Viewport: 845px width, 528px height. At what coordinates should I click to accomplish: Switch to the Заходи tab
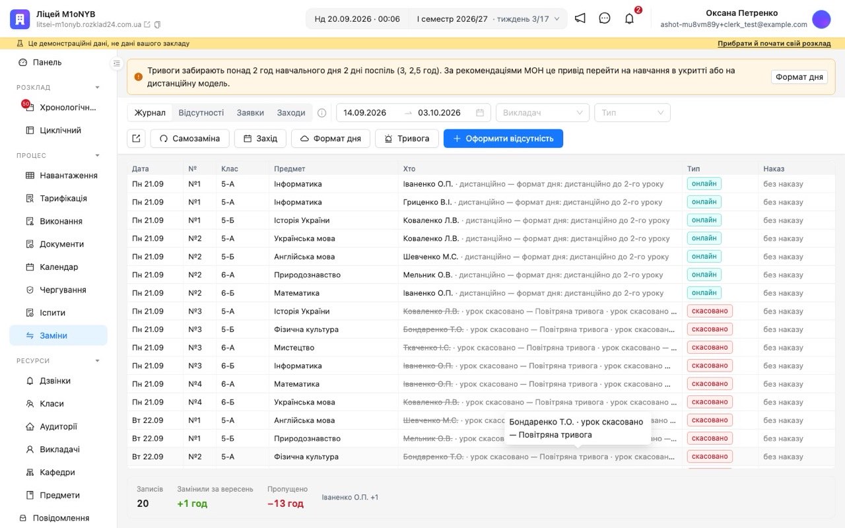point(291,113)
